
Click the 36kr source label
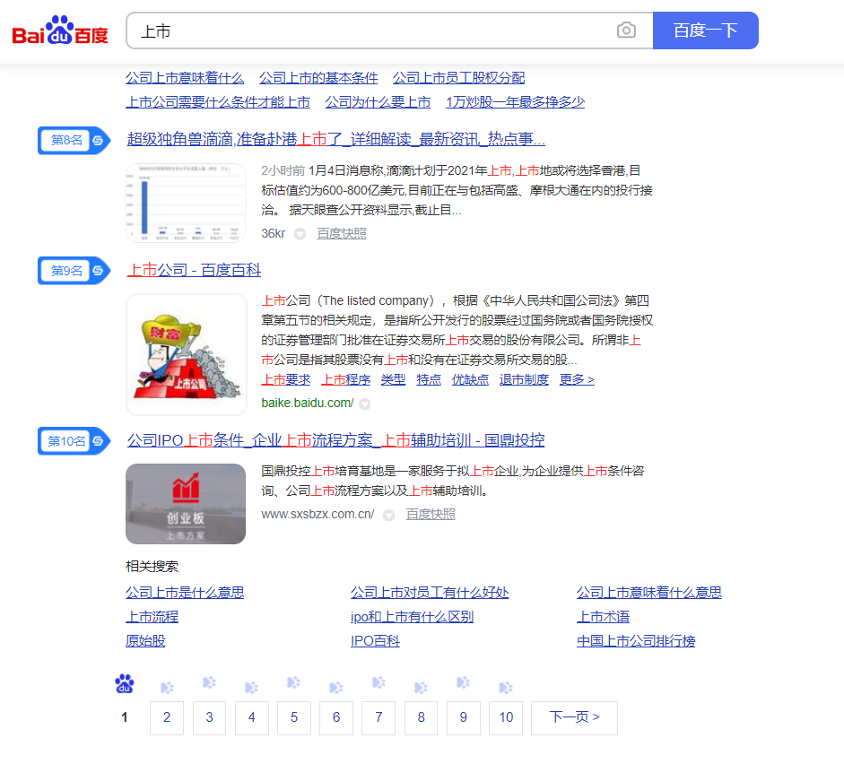point(274,233)
